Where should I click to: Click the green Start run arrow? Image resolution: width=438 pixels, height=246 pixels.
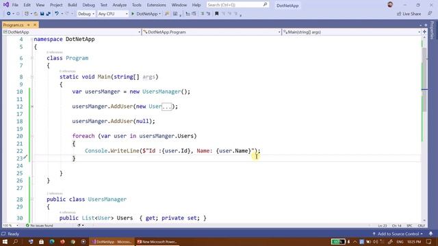(133, 14)
